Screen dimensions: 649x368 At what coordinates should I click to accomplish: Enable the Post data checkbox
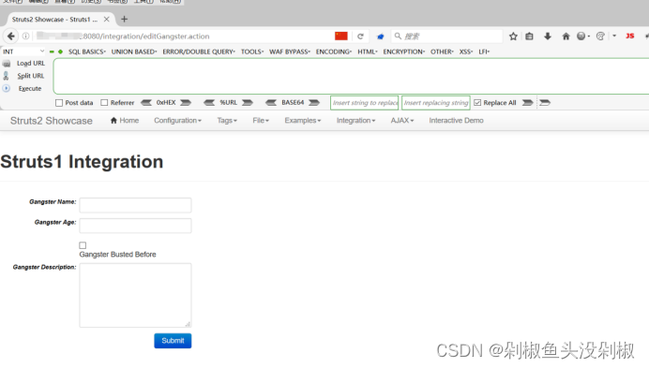tap(59, 103)
